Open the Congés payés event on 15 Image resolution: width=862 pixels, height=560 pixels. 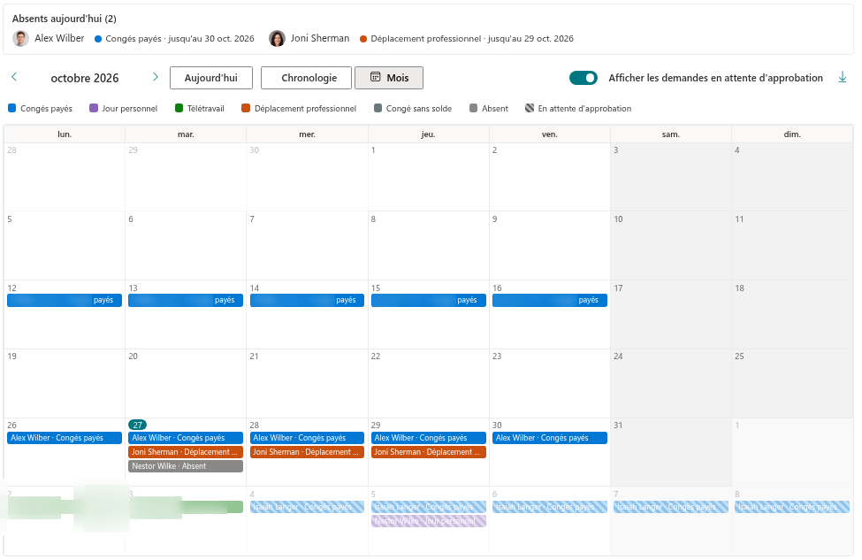429,301
